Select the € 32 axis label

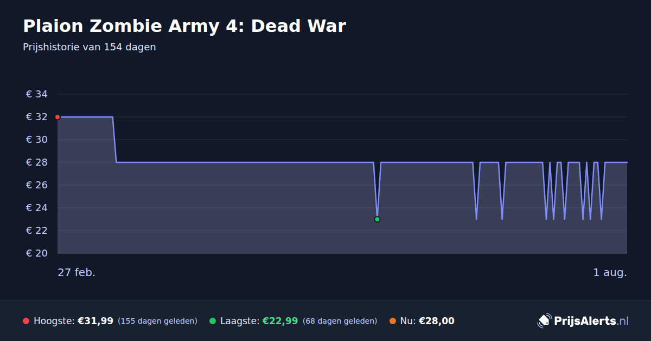[x=37, y=117]
